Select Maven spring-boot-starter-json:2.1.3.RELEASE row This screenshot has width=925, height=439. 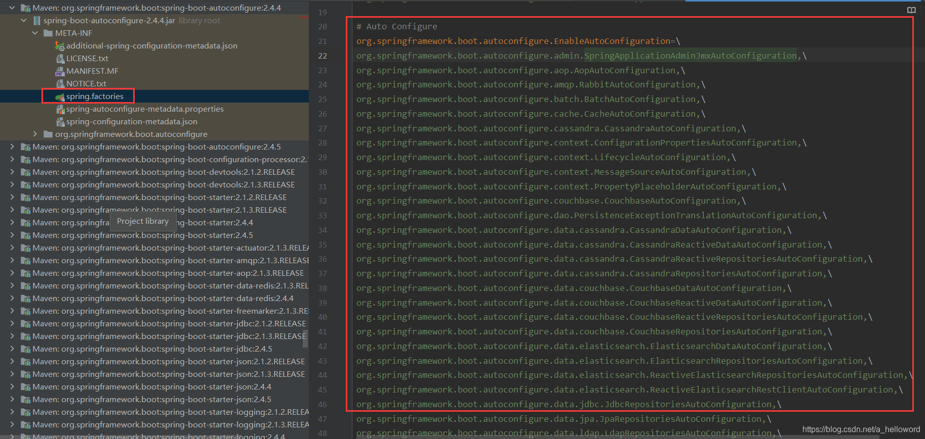tap(154, 374)
